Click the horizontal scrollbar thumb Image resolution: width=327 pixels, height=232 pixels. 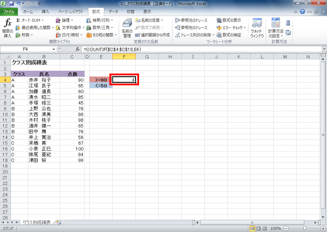[252, 222]
